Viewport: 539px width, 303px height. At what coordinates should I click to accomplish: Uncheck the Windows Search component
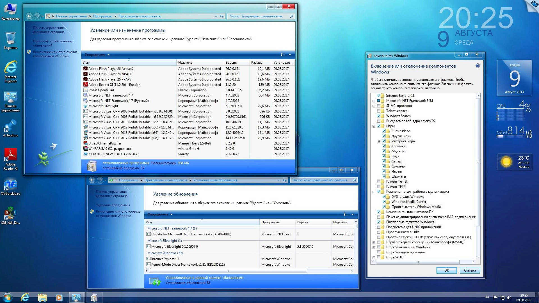[378, 116]
